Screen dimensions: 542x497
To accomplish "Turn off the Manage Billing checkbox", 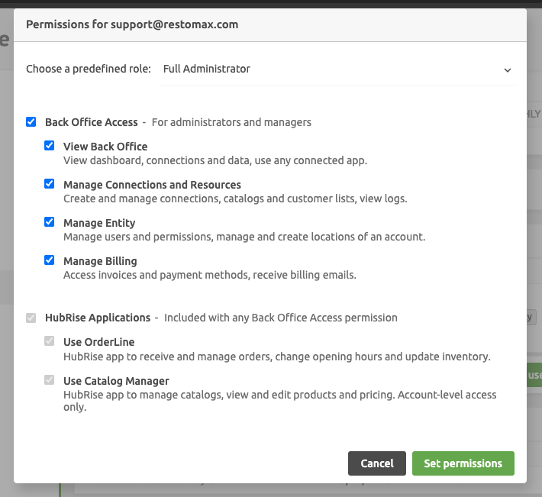I will [x=50, y=260].
